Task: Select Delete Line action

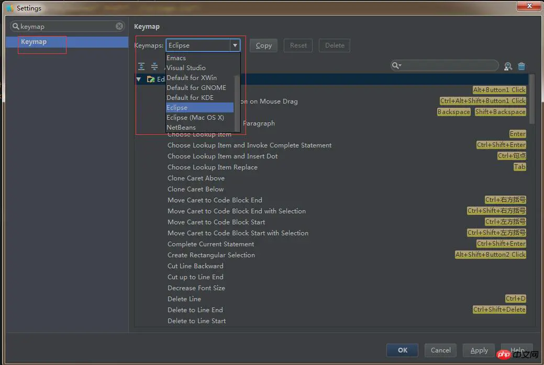Action: 184,299
